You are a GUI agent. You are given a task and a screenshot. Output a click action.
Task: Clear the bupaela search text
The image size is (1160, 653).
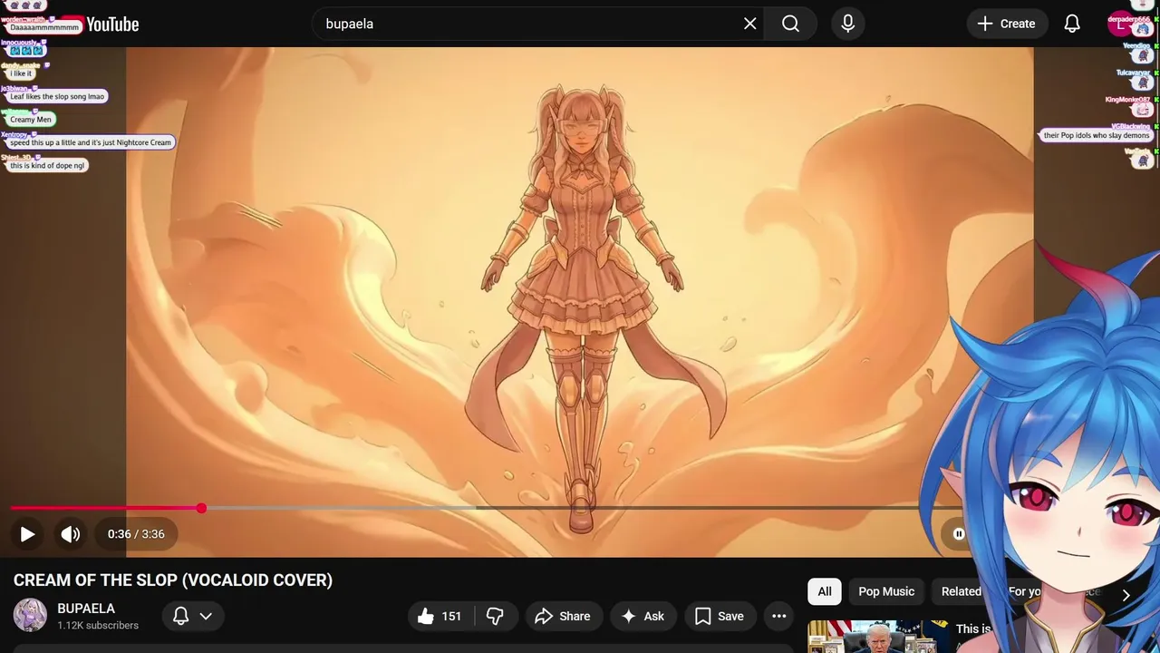[749, 24]
